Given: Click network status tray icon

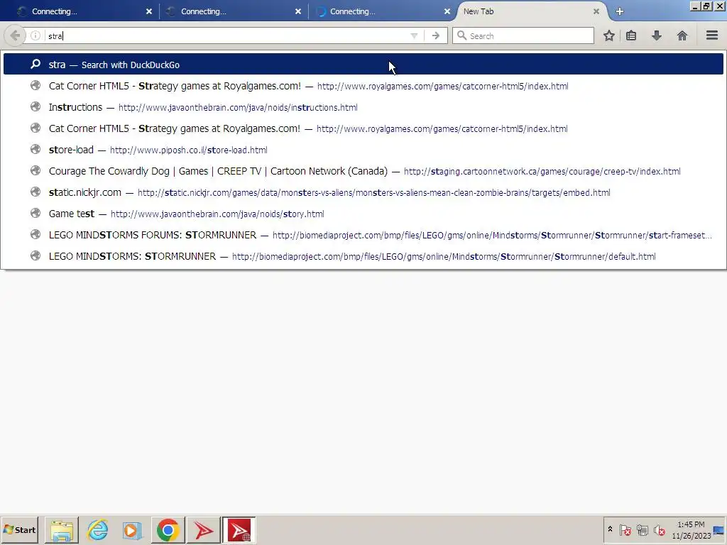Looking at the screenshot, I should tap(642, 529).
